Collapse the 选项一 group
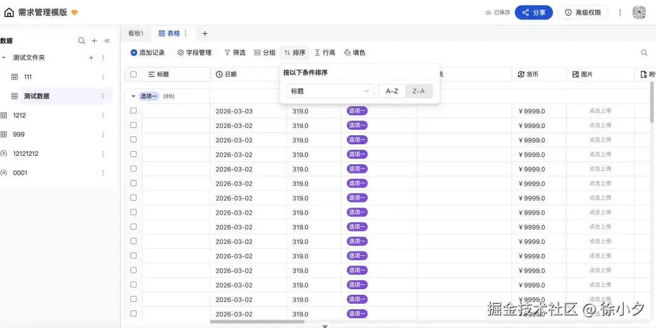Viewport: 656px width, 328px height. (x=134, y=96)
